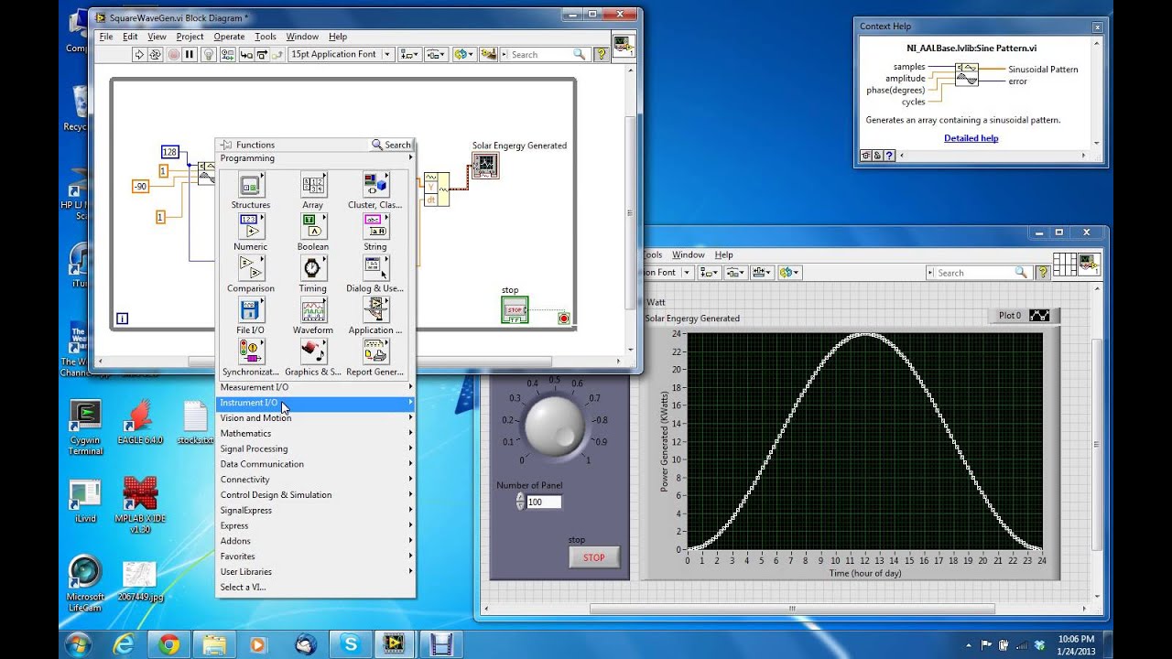Click the Abort Execution button in Block Diagram
This screenshot has width=1172, height=659.
173,54
